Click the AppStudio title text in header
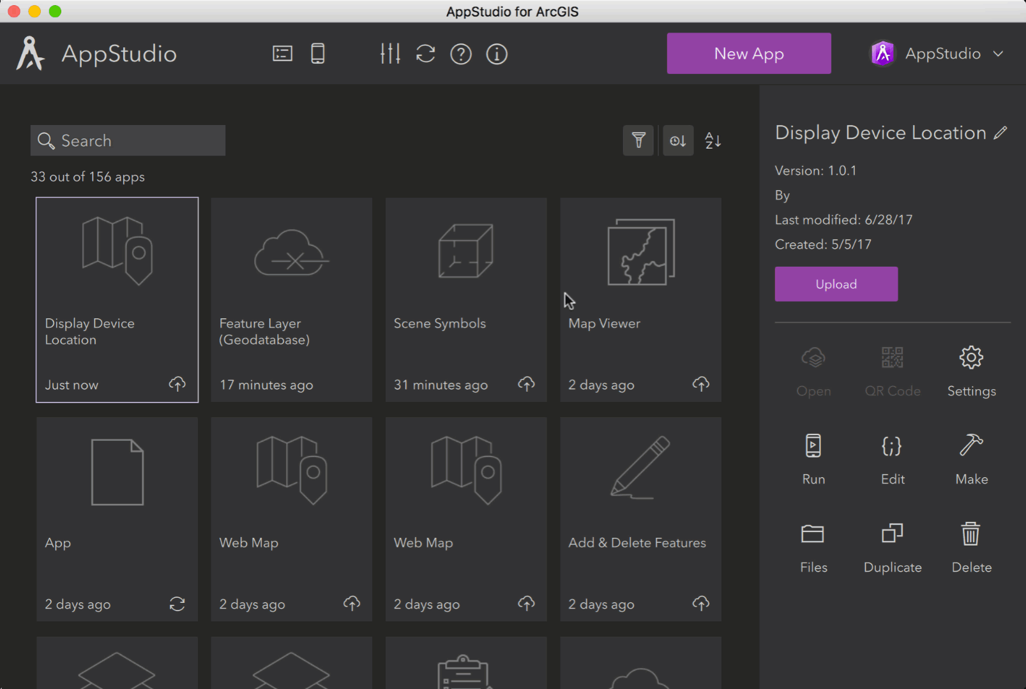 119,54
